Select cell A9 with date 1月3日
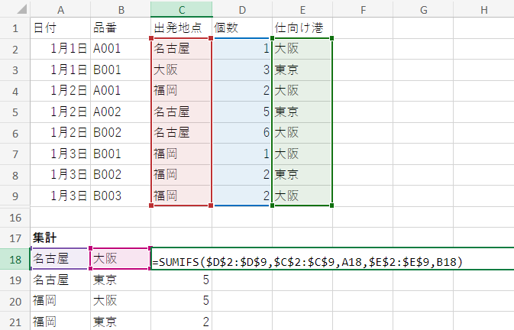 60,196
